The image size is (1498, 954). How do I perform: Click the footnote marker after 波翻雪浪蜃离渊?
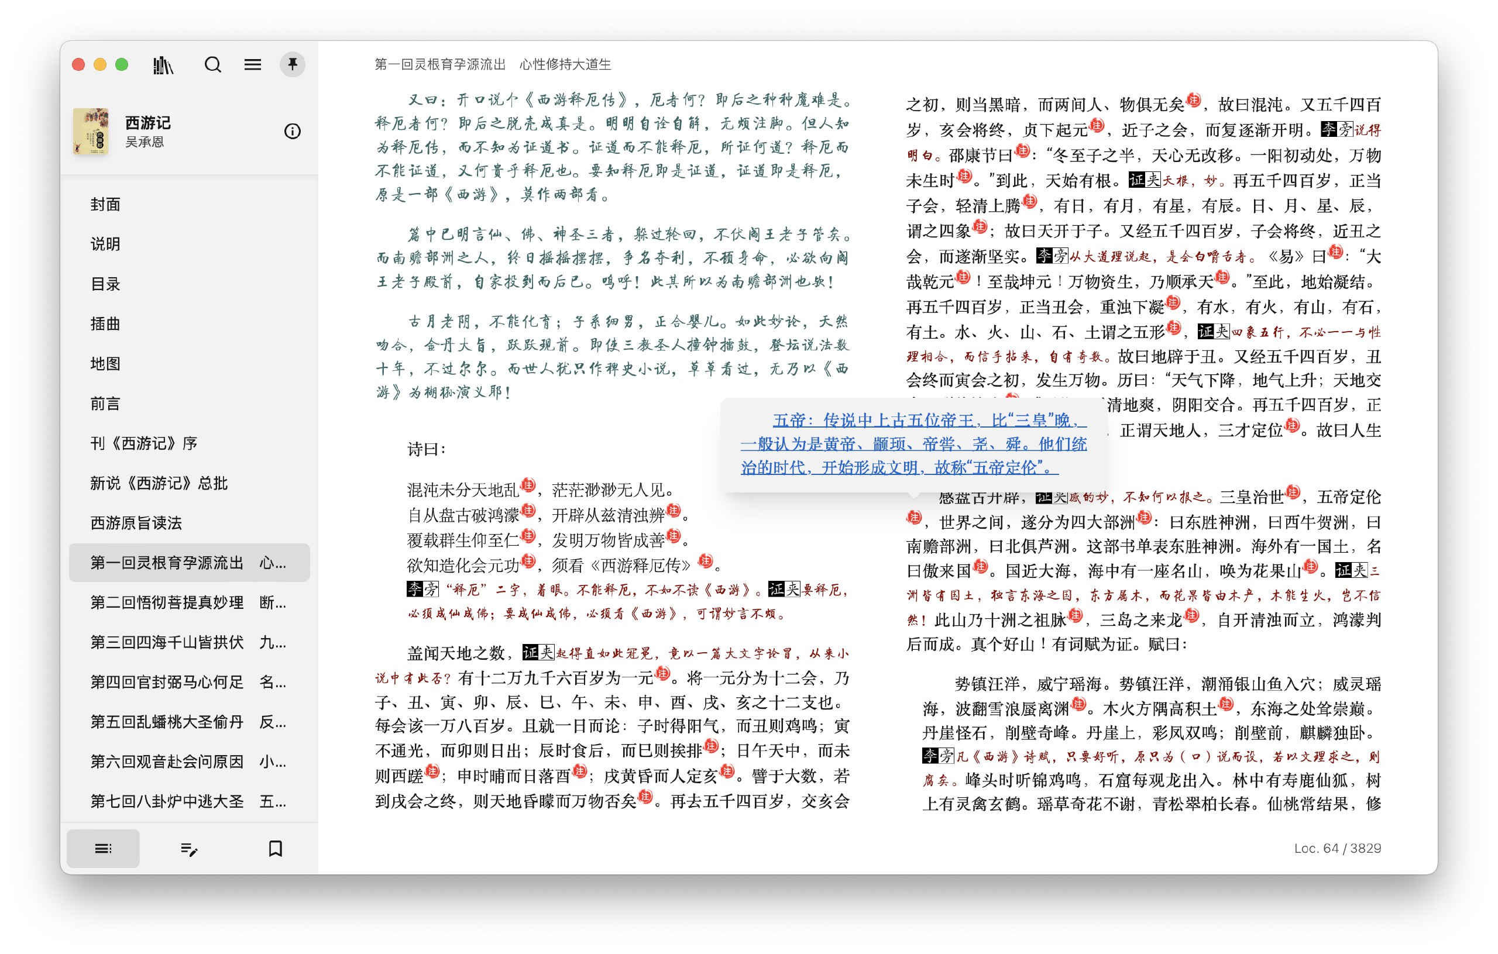1078,704
